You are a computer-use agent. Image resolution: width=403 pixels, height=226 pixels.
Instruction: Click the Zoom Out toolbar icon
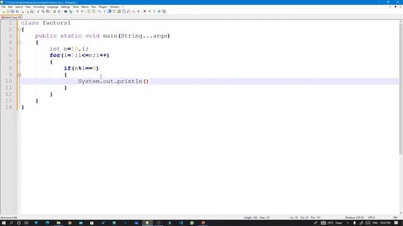[82, 11]
